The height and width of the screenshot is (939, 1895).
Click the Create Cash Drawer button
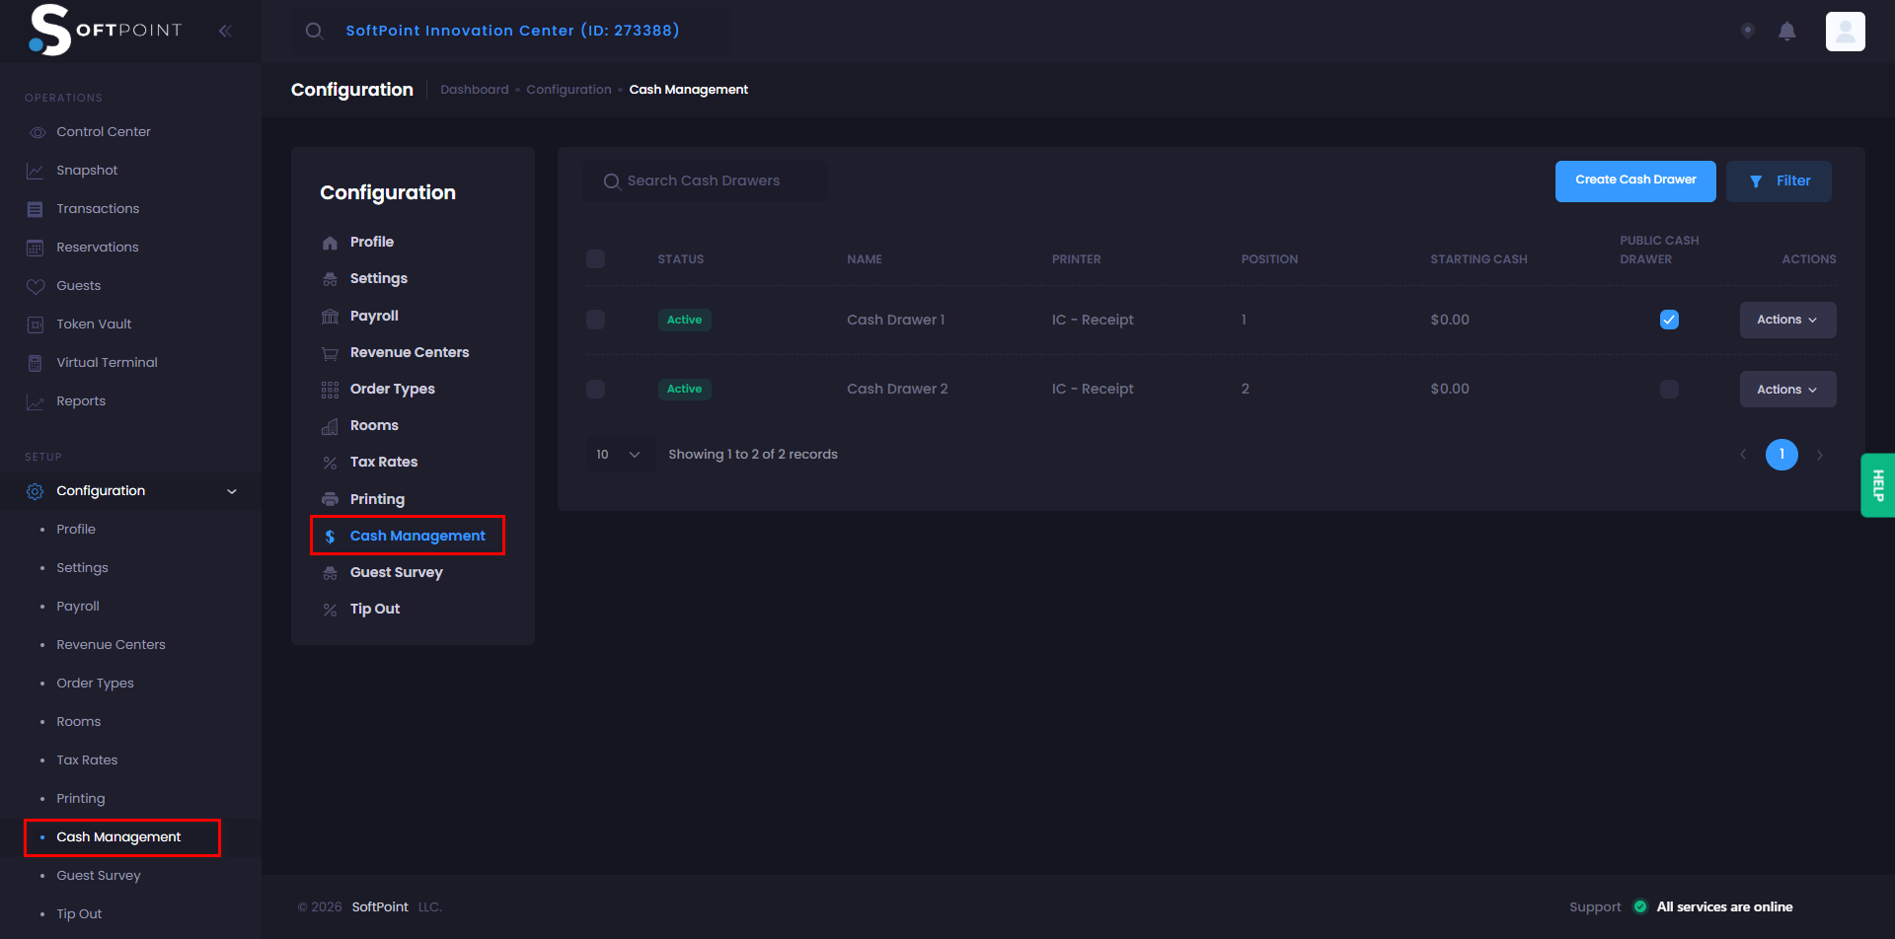pyautogui.click(x=1634, y=181)
